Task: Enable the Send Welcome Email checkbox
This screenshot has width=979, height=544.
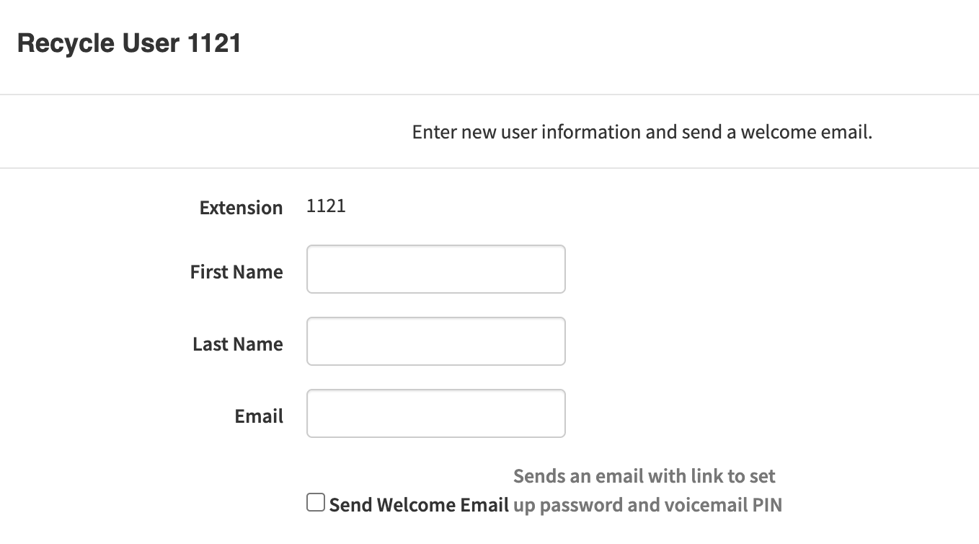Action: pyautogui.click(x=316, y=503)
